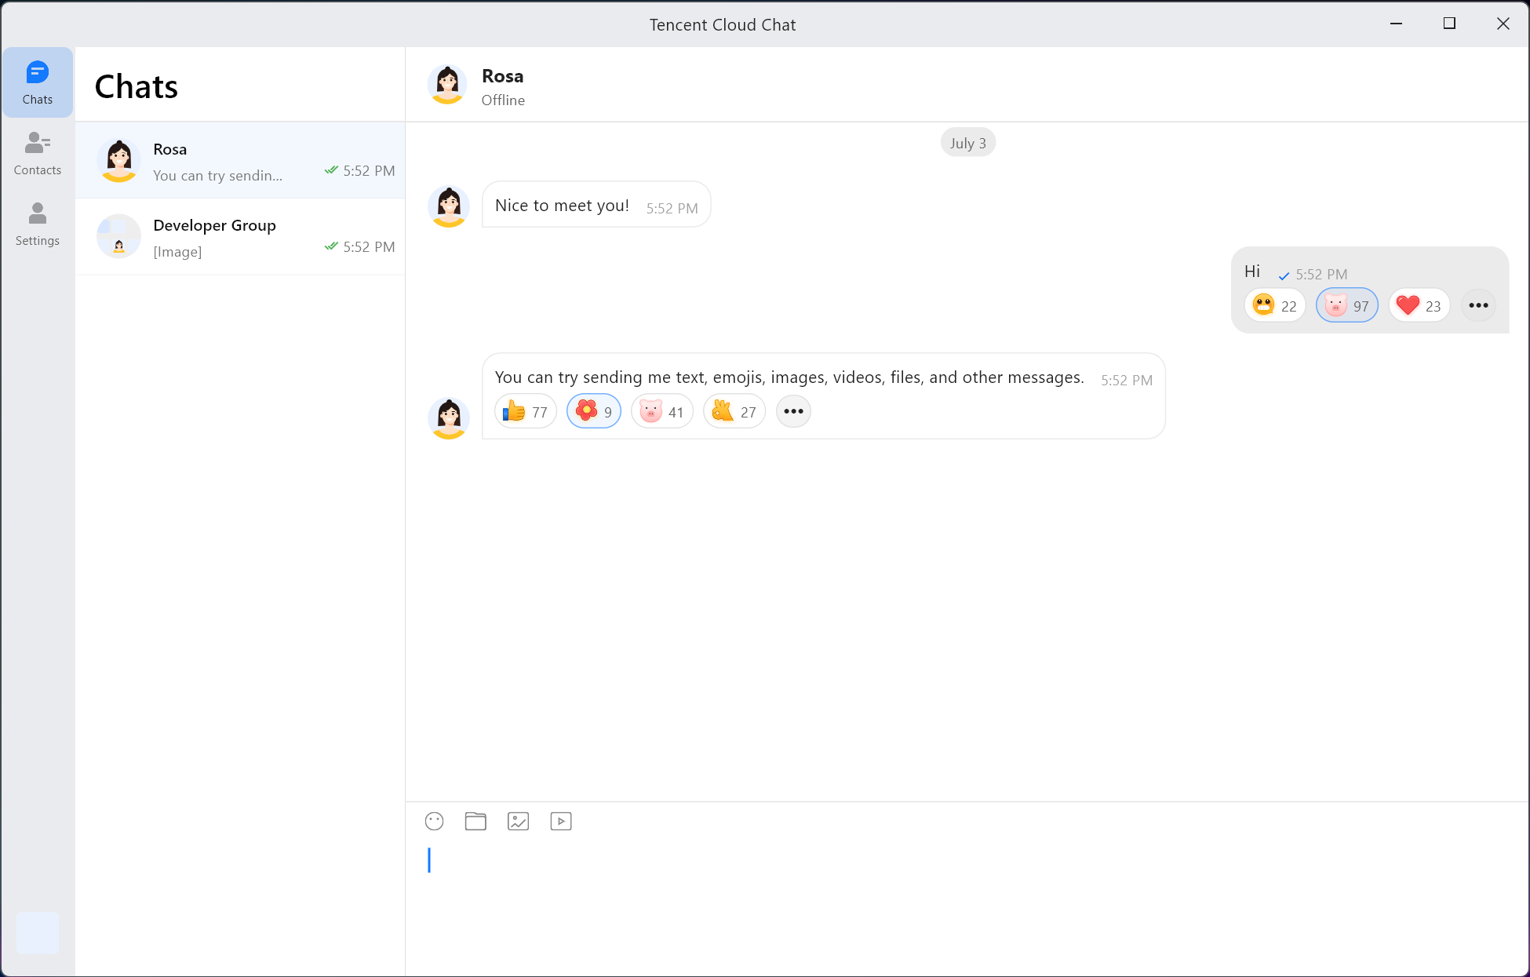Image resolution: width=1530 pixels, height=977 pixels.
Task: Add thumbs-up reaction showing 77
Action: click(525, 411)
